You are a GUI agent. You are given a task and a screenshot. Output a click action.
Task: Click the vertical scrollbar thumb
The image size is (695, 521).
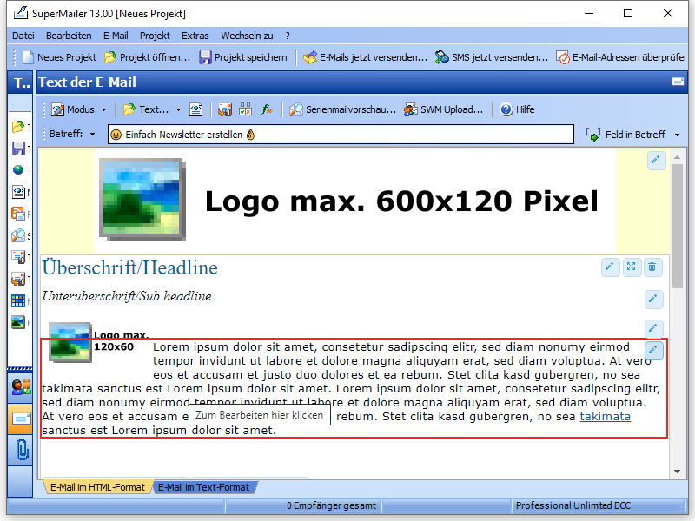677,226
